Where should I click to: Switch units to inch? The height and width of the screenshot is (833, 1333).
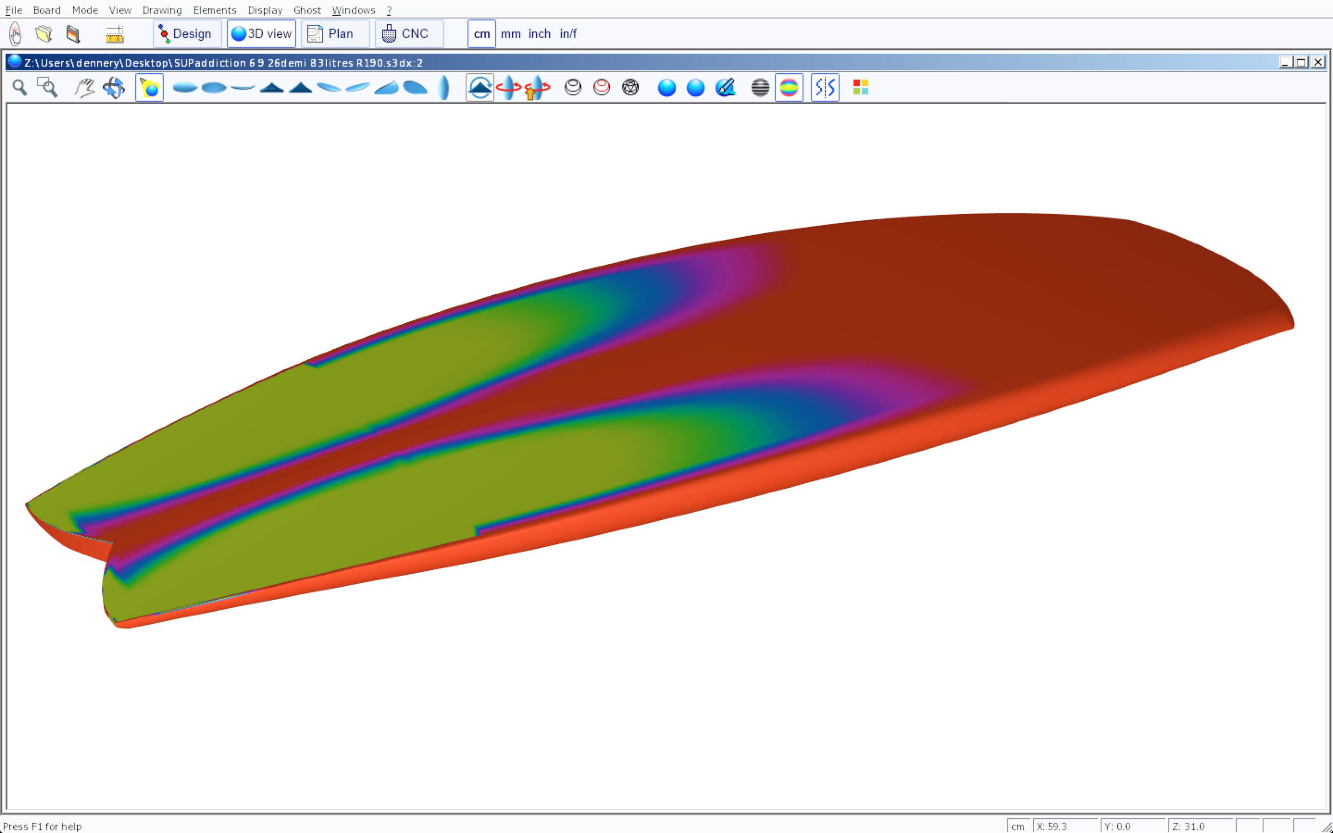click(539, 34)
